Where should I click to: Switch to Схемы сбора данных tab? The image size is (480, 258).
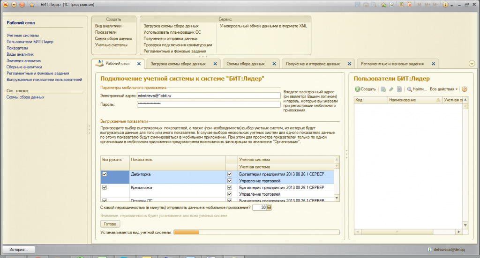(x=246, y=64)
